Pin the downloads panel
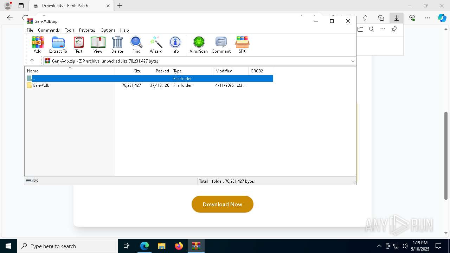 [394, 29]
